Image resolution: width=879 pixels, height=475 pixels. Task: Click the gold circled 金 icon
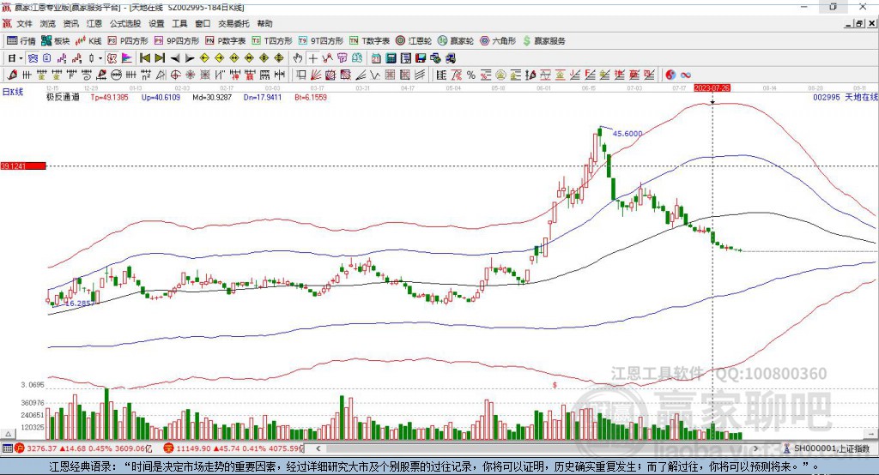[x=500, y=75]
